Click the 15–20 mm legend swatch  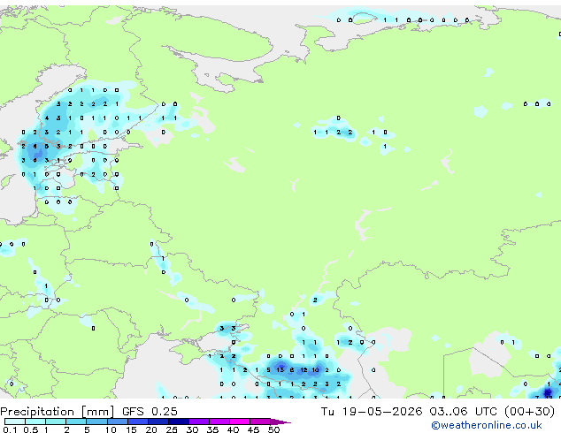click(137, 422)
